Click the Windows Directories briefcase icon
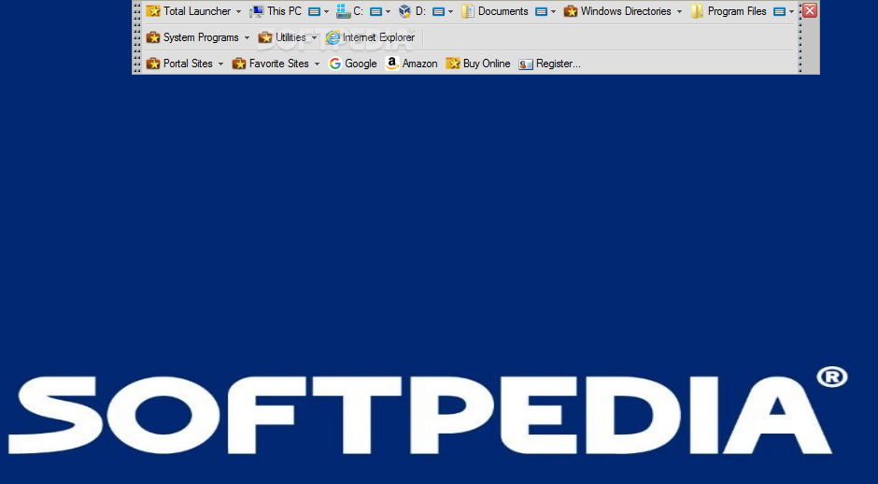The height and width of the screenshot is (484, 878). click(x=571, y=11)
